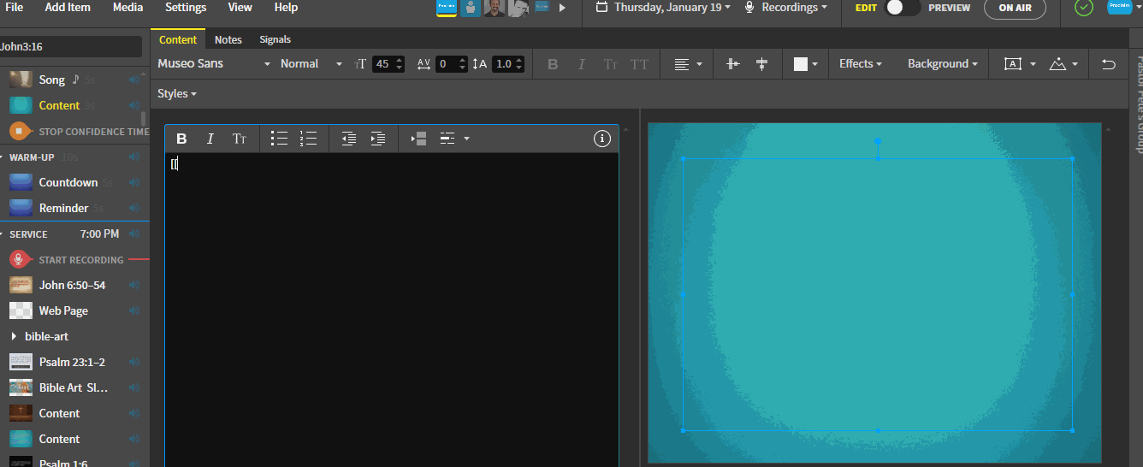Toggle the speaker icon for John 6:50–54
This screenshot has width=1143, height=467.
pos(134,285)
